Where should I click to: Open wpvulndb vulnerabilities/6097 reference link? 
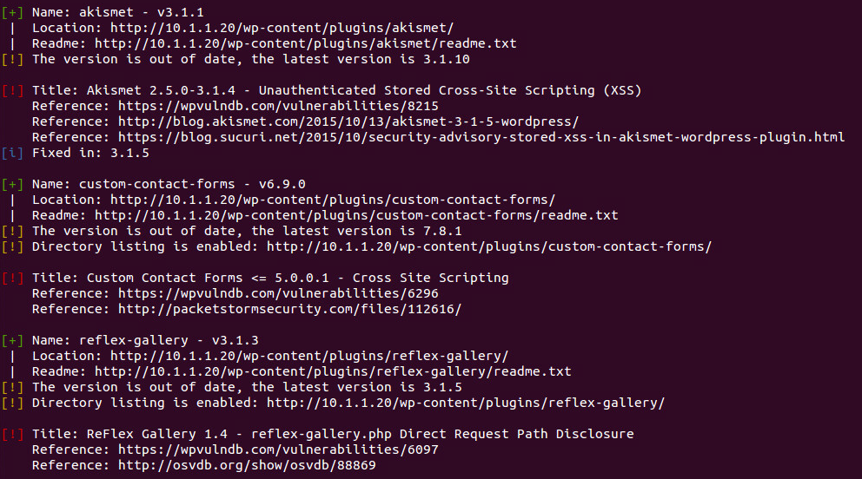[x=278, y=449]
